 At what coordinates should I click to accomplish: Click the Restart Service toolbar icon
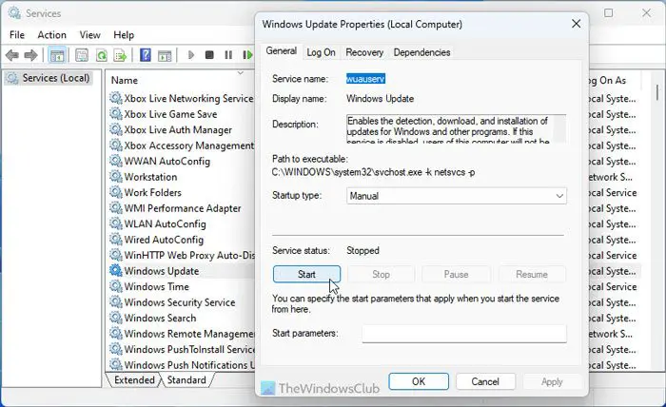coord(247,55)
